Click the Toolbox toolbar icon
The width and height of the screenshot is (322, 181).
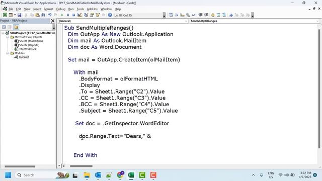tap(103, 15)
